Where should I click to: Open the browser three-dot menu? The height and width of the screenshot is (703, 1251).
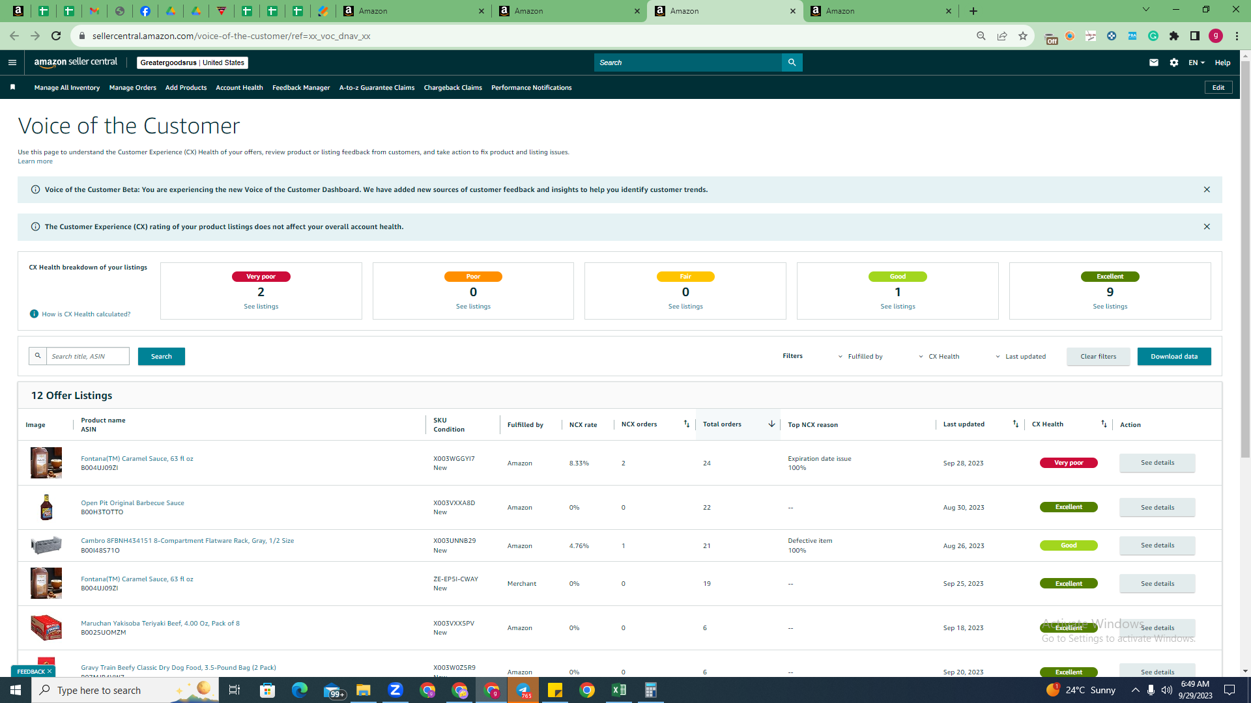point(1237,36)
